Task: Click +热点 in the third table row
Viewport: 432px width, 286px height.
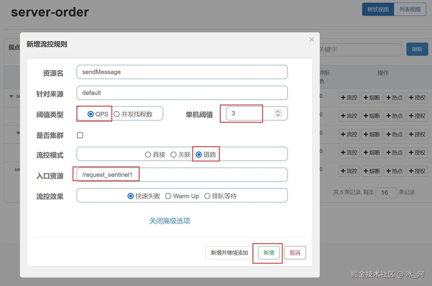Action: pyautogui.click(x=394, y=134)
